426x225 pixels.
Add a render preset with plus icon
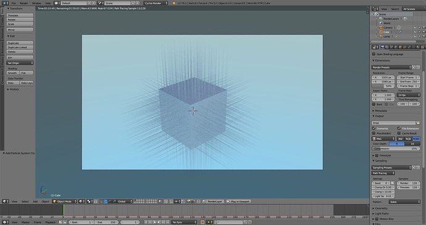tap(414, 67)
